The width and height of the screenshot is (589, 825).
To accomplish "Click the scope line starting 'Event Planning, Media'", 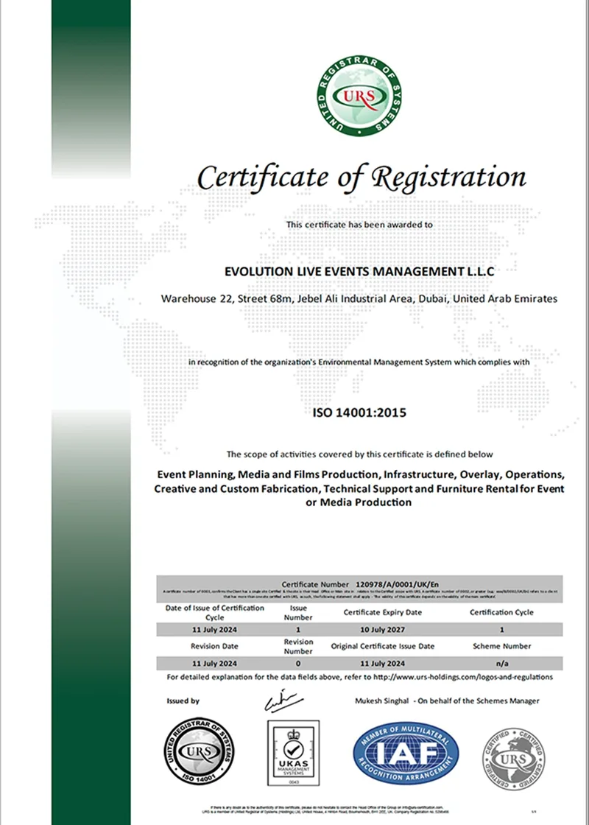I will pyautogui.click(x=361, y=476).
